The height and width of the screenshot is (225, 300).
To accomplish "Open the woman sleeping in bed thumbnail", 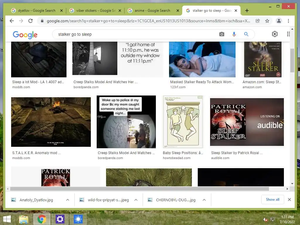I will tap(202, 59).
